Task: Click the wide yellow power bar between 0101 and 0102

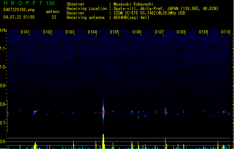Action: pos(35,146)
